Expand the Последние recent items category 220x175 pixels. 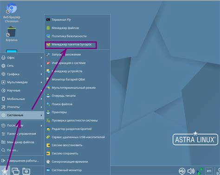pyautogui.click(x=22, y=125)
